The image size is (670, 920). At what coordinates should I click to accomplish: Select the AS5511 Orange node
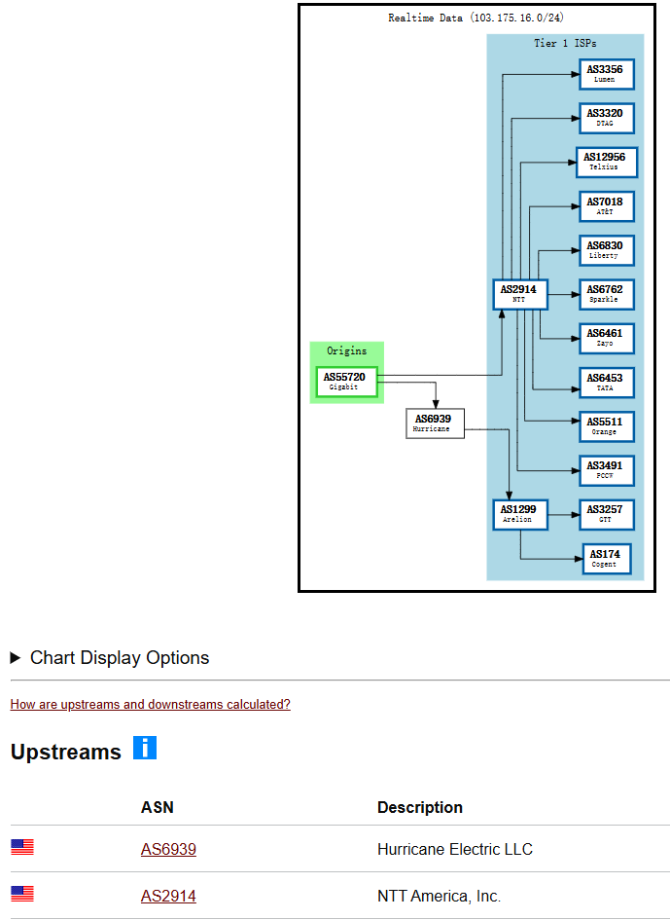point(607,426)
